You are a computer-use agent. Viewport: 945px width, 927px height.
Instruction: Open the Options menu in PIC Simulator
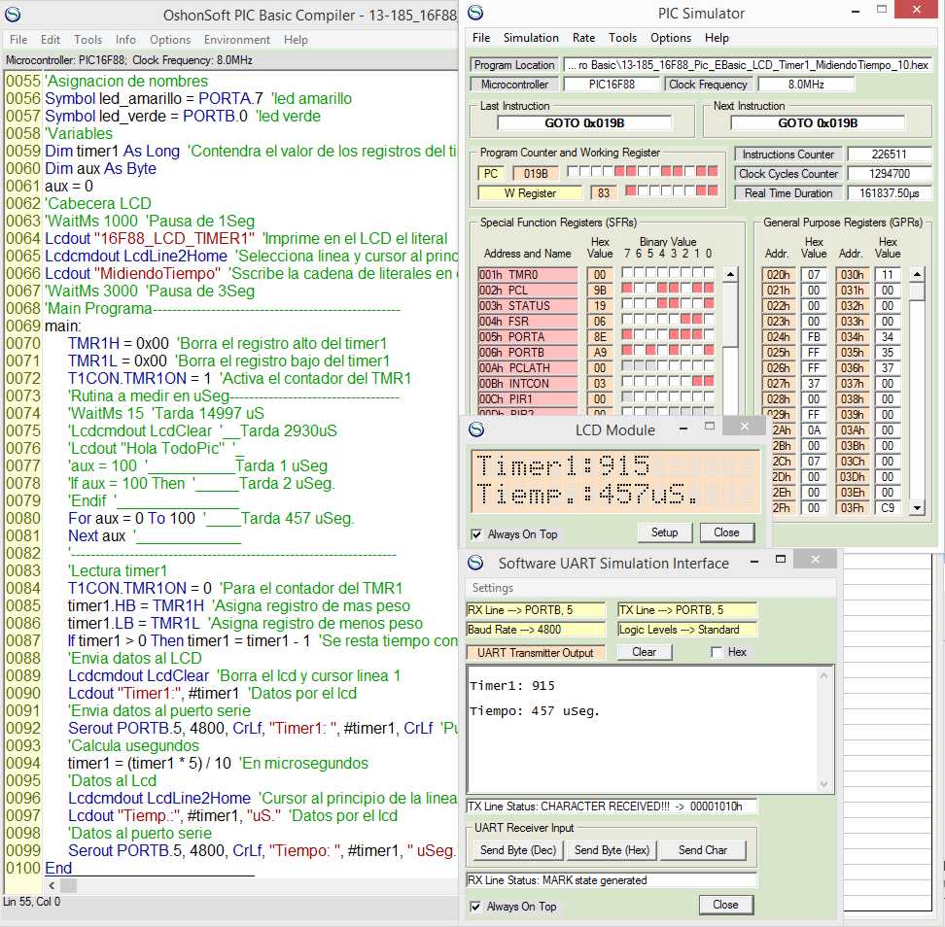671,38
